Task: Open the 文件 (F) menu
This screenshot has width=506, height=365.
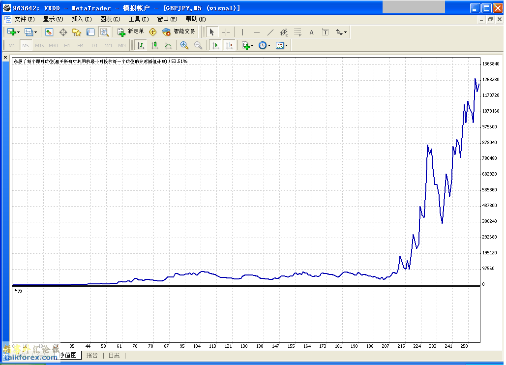Action: [x=25, y=19]
